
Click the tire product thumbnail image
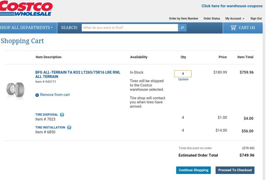tap(15, 90)
